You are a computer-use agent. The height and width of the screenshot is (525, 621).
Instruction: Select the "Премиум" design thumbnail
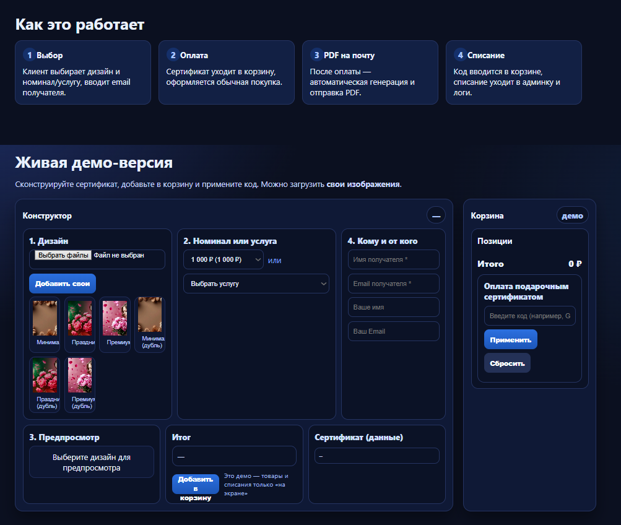[x=115, y=321]
